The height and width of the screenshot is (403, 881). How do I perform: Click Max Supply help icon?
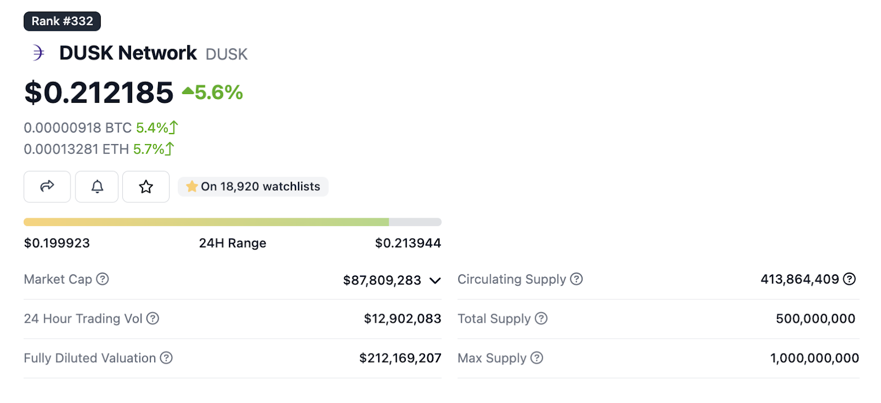pos(537,358)
